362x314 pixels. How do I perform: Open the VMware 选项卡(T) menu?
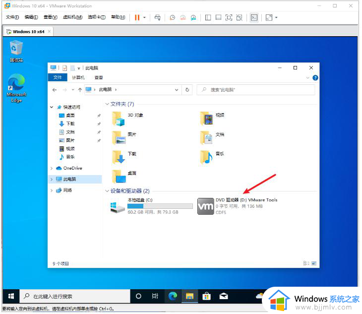[97, 17]
